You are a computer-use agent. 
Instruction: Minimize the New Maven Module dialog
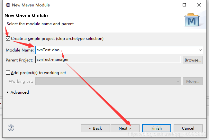click(170, 5)
